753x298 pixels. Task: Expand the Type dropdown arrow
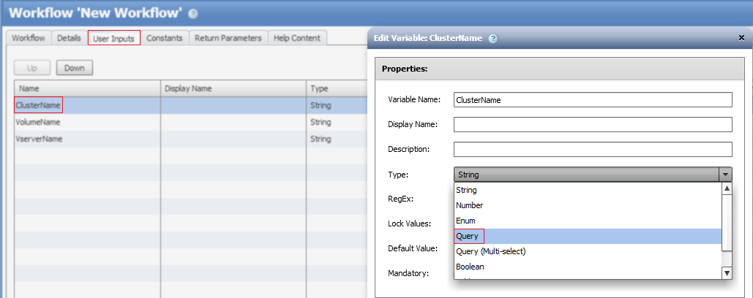click(x=724, y=175)
